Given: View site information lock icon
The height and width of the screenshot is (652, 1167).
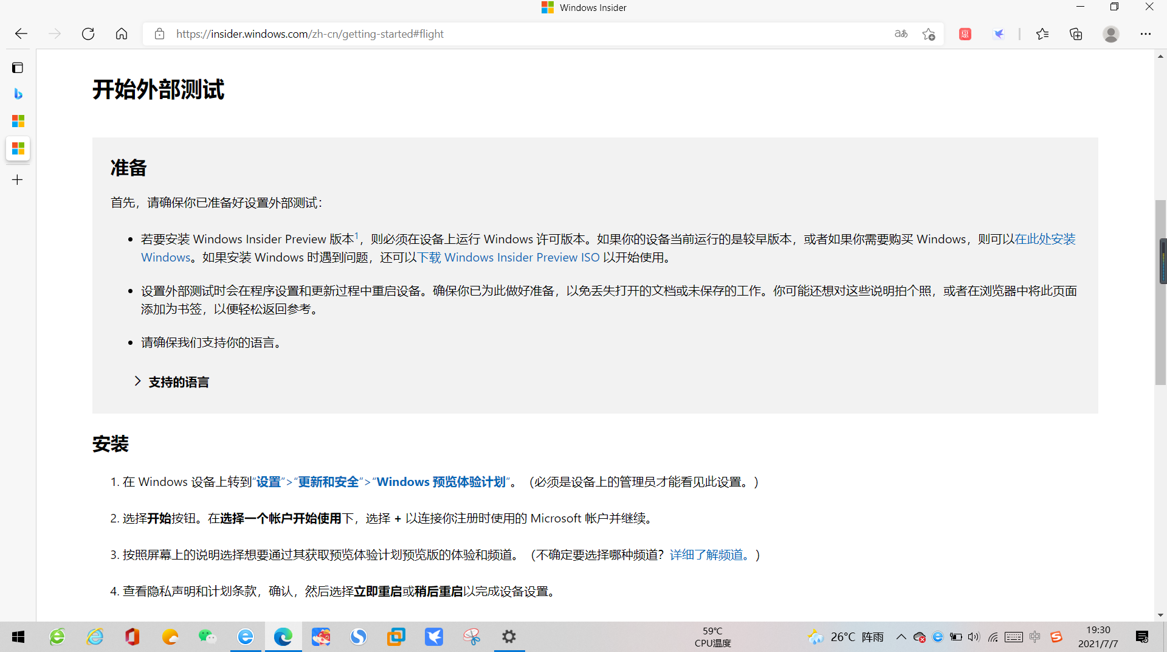Looking at the screenshot, I should click(x=159, y=34).
